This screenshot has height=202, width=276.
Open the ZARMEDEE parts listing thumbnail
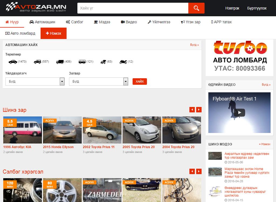tap(102, 190)
